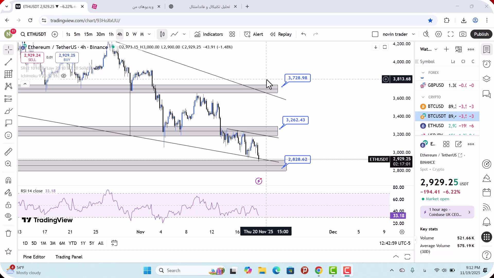Image resolution: width=494 pixels, height=278 pixels.
Task: Open the Gann and Fibonacci tools
Action: [8, 74]
